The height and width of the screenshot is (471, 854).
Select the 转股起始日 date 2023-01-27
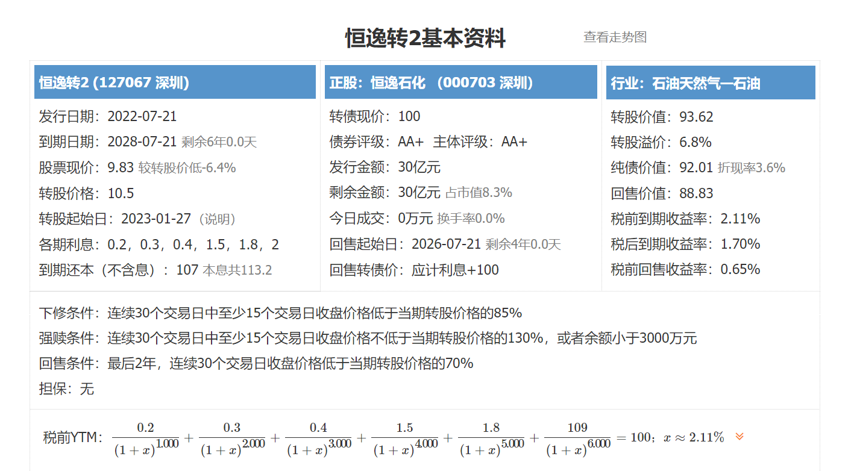[x=156, y=219]
